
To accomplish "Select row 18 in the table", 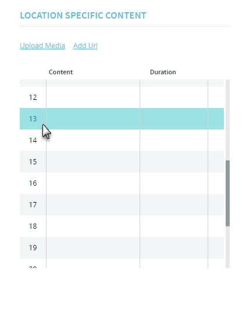I will click(x=122, y=226).
